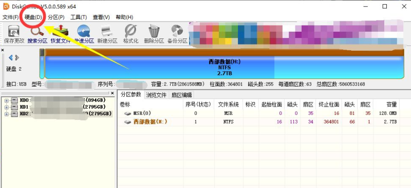Click the Quick Partition (快速分区) icon
Viewport: 411px width, 188px height.
pyautogui.click(x=84, y=31)
